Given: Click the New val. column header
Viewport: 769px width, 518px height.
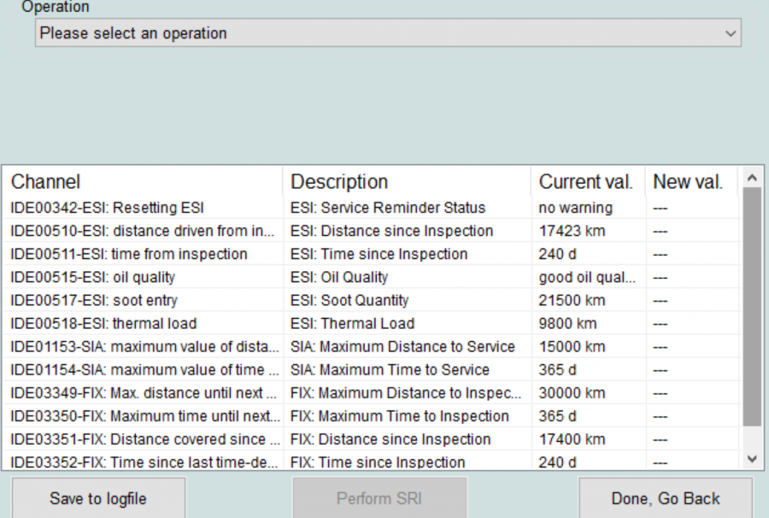Looking at the screenshot, I should 689,182.
